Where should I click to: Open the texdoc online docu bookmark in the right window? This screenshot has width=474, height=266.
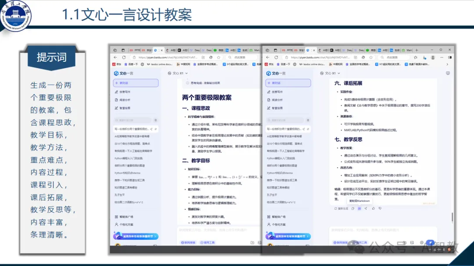coord(312,64)
